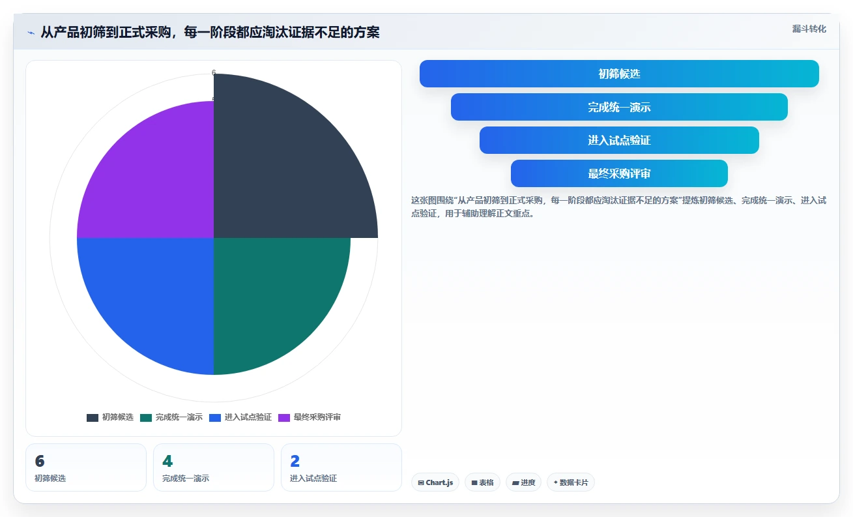Click the Chart.js tag

coord(435,482)
